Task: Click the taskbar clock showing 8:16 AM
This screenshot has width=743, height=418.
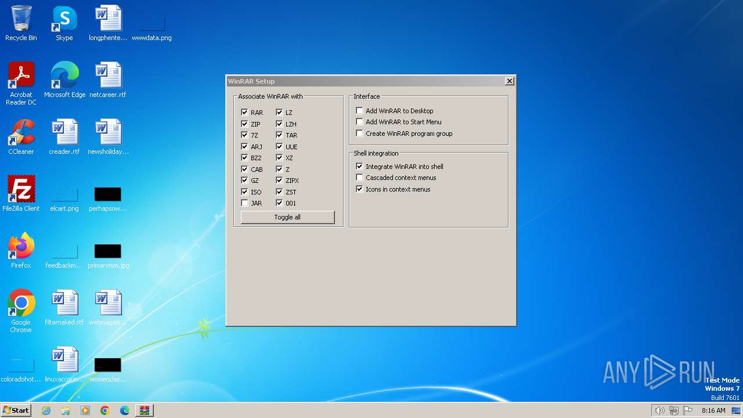Action: (713, 410)
